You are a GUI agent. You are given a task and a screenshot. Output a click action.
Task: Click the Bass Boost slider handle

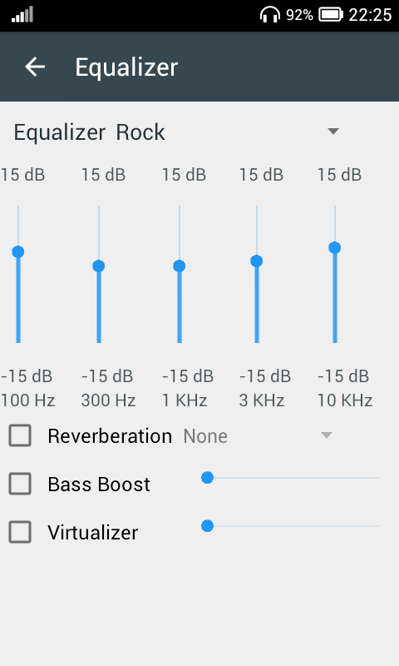coord(207,478)
